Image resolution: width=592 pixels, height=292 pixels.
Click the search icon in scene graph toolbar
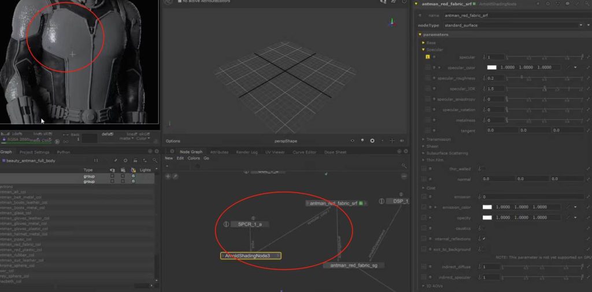[154, 160]
